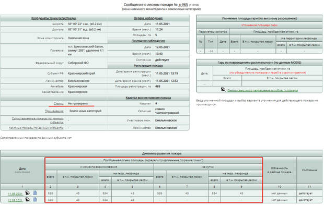Click the fire number к-965 in the title

tap(183, 5)
